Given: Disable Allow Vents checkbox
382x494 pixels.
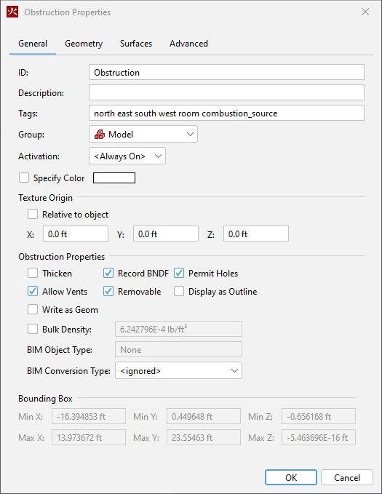Looking at the screenshot, I should [x=33, y=291].
